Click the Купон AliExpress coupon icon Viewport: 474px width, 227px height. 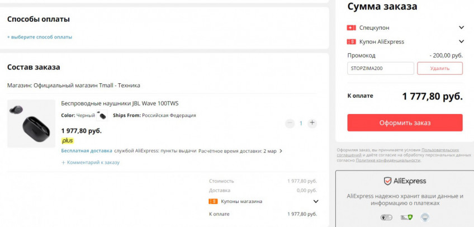coord(351,42)
